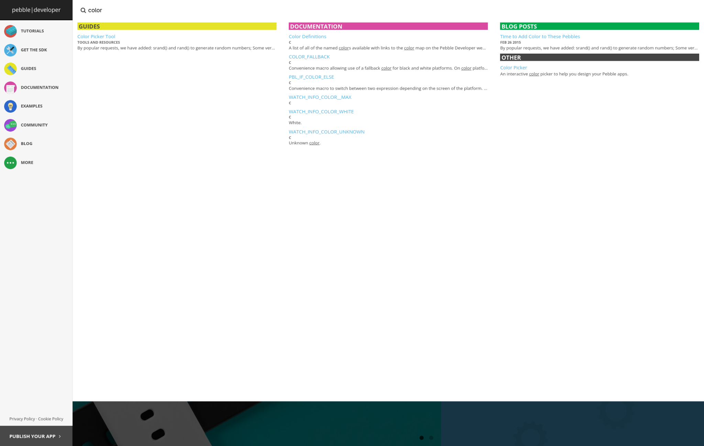Screen dimensions: 704x446
Task: Click the Privacy Policy link
Action: tap(22, 419)
